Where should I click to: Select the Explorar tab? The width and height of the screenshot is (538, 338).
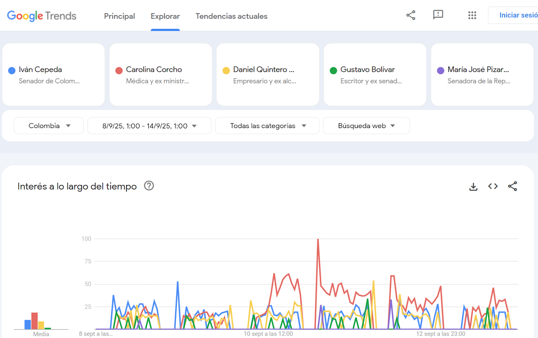point(165,16)
